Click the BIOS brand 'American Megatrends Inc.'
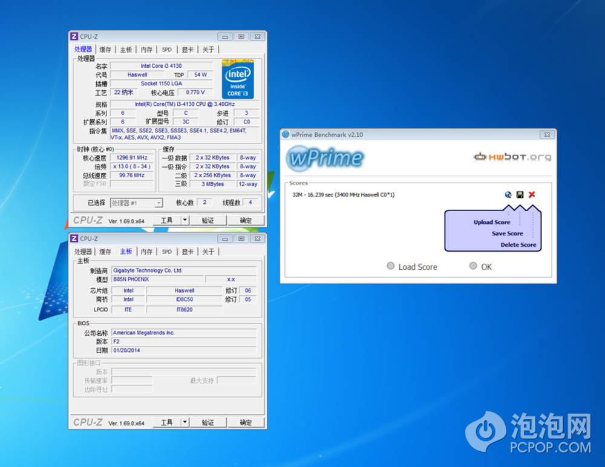This screenshot has height=467, width=605. pyautogui.click(x=184, y=333)
